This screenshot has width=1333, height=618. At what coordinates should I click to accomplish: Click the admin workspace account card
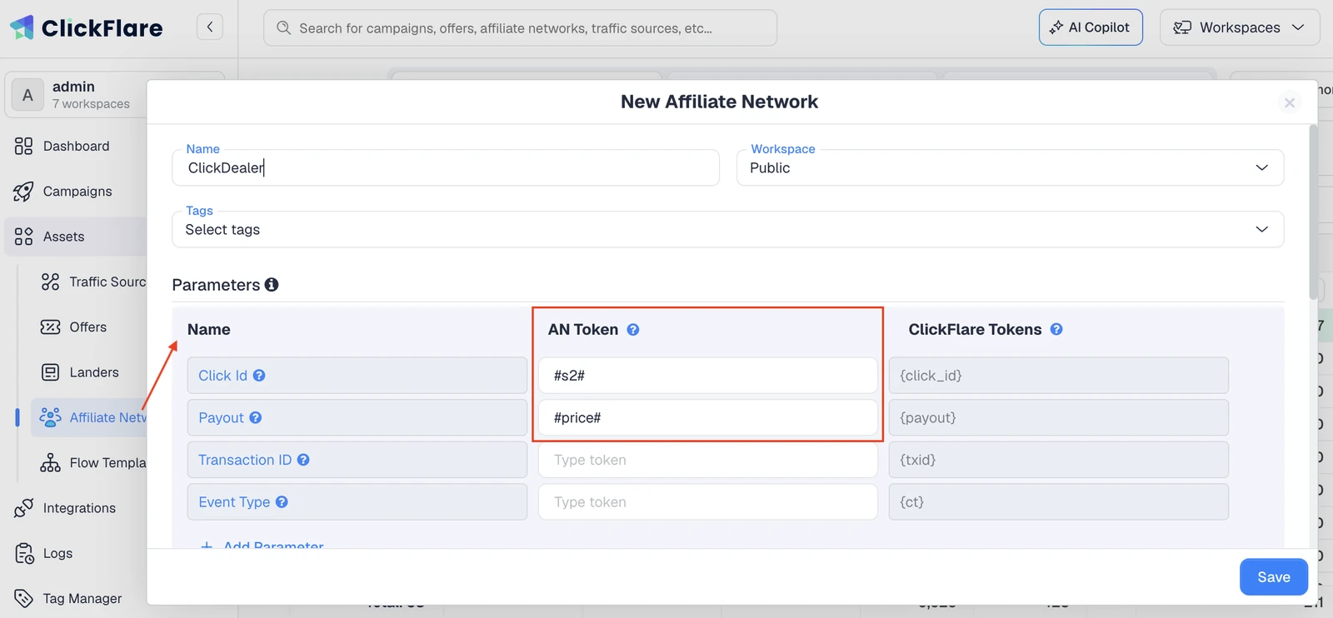[x=77, y=95]
